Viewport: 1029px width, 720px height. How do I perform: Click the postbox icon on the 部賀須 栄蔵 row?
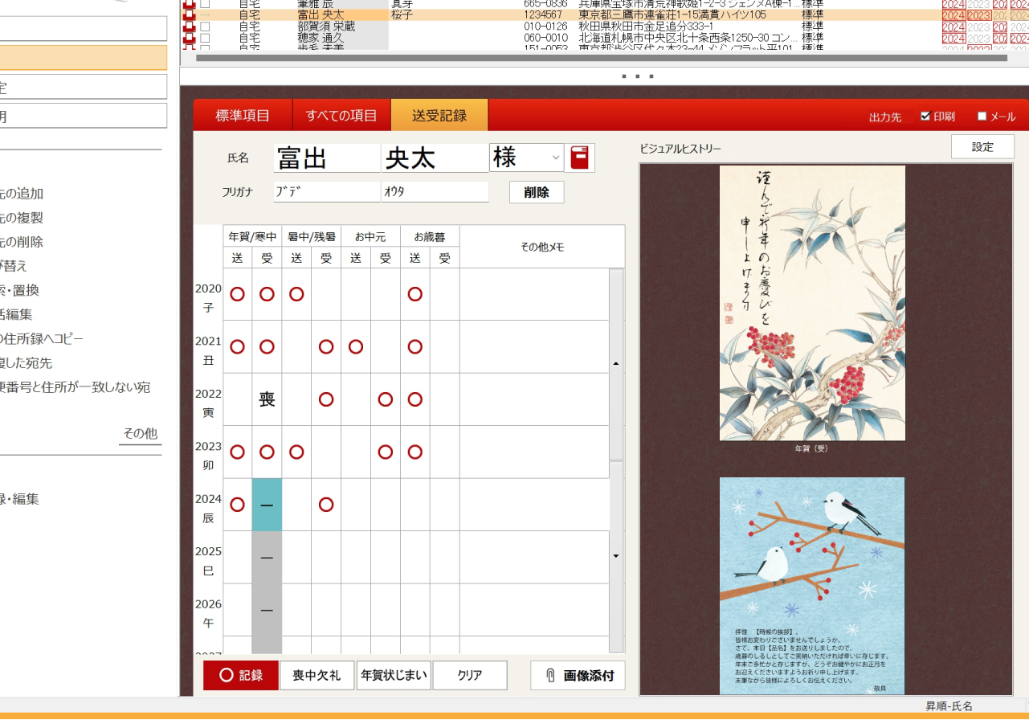189,25
